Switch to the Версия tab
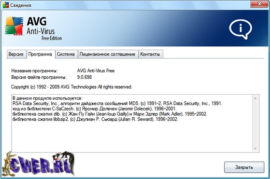This screenshot has height=179, width=270. (16, 55)
